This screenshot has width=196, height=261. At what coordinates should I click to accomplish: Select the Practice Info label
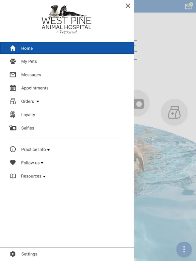[33, 150]
